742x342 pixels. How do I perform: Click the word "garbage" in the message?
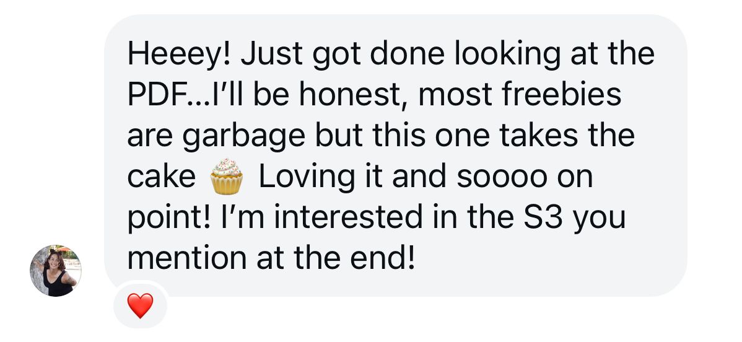235,137
